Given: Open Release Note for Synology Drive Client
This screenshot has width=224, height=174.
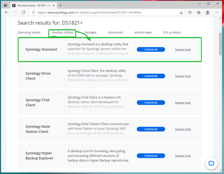Looking at the screenshot, I should [x=183, y=76].
